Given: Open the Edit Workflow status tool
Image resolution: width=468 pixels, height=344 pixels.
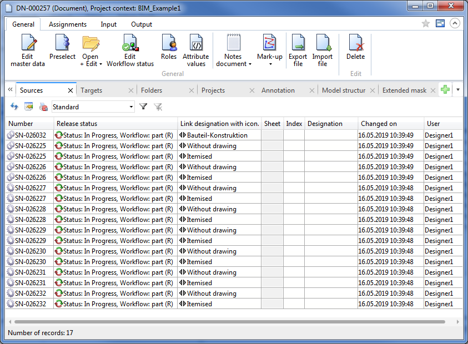Looking at the screenshot, I should pos(130,43).
